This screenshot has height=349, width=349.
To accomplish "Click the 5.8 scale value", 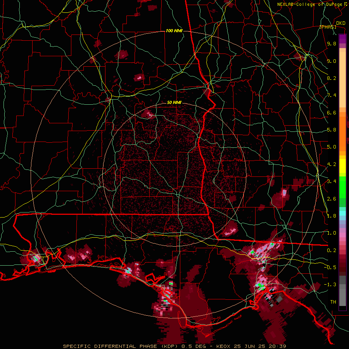I will [332, 130].
